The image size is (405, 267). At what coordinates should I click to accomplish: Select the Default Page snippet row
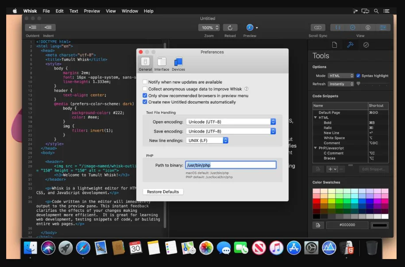pos(350,112)
